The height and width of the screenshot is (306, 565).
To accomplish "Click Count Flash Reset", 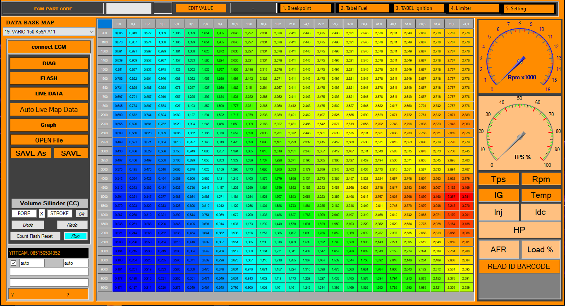I will (x=35, y=236).
